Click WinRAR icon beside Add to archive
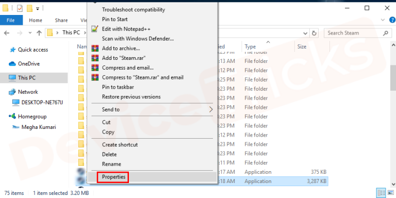 [x=95, y=48]
